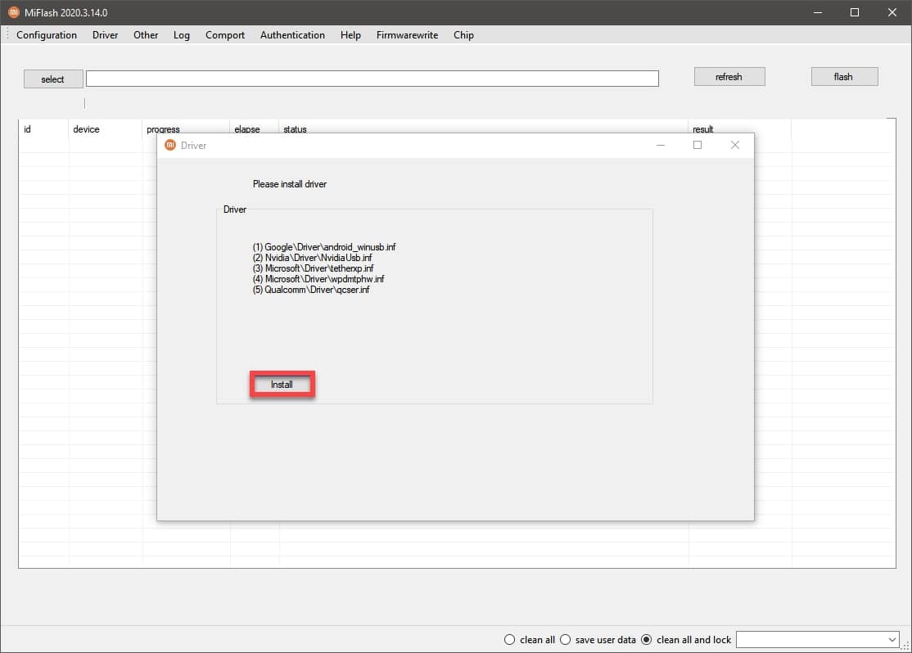Open the Firmwarewrite menu
Viewport: 912px width, 653px height.
407,35
